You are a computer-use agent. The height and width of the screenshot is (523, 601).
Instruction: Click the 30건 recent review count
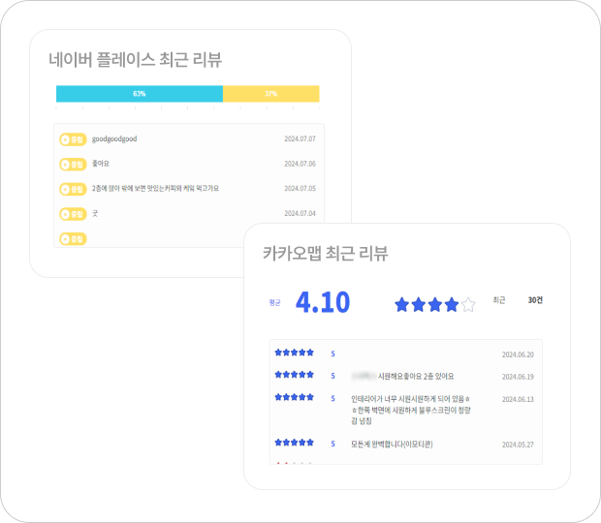click(x=535, y=300)
